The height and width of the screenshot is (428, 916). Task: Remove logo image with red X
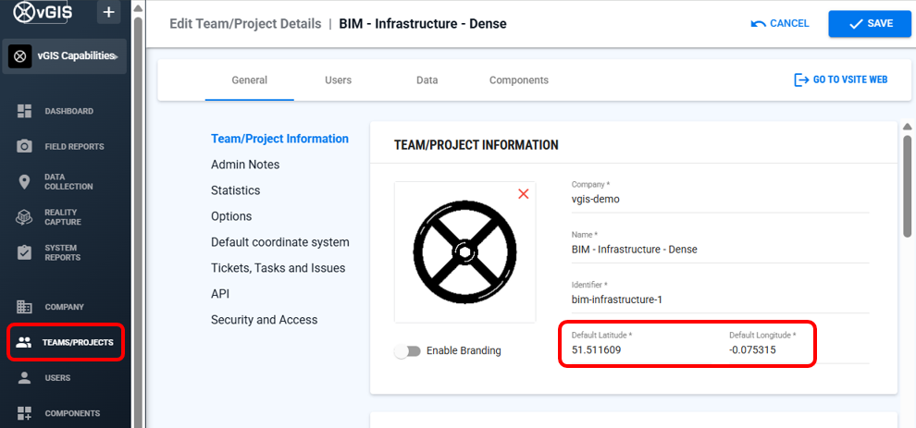(524, 194)
